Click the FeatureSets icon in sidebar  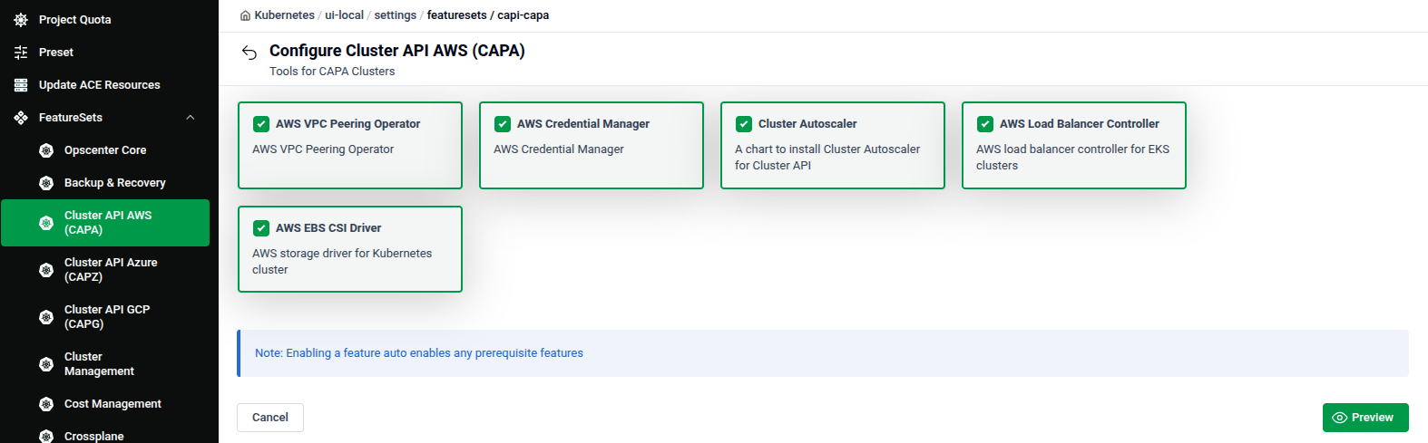click(21, 117)
